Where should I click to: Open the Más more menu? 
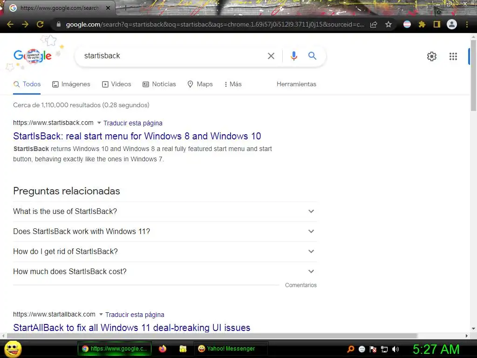tap(233, 84)
